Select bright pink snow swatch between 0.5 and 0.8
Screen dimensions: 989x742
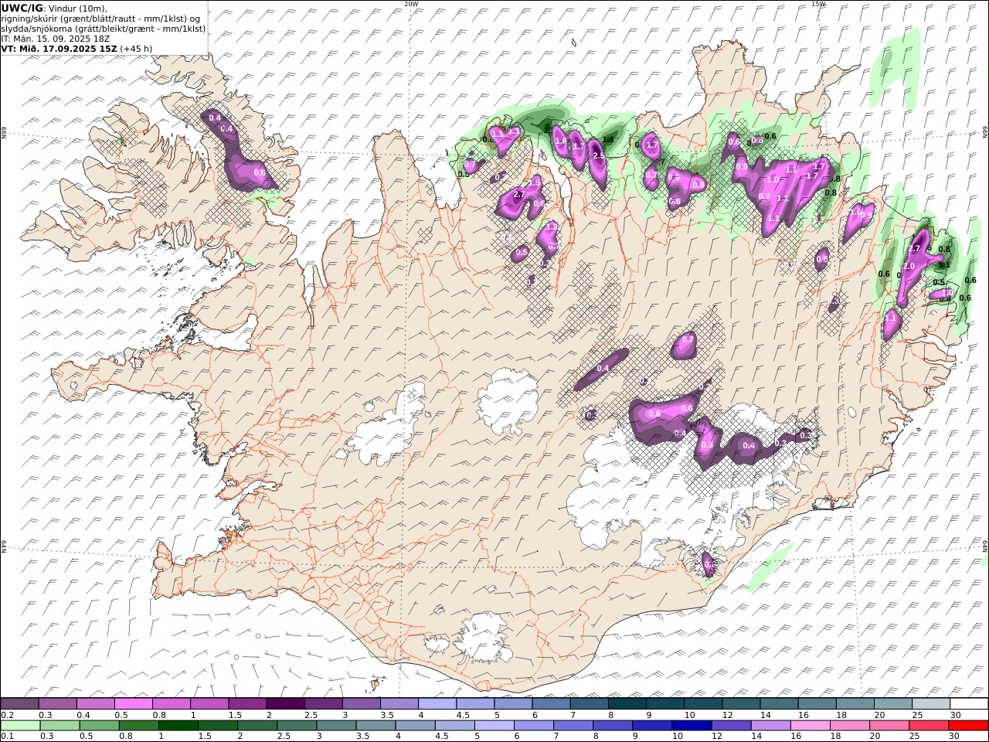(x=134, y=703)
